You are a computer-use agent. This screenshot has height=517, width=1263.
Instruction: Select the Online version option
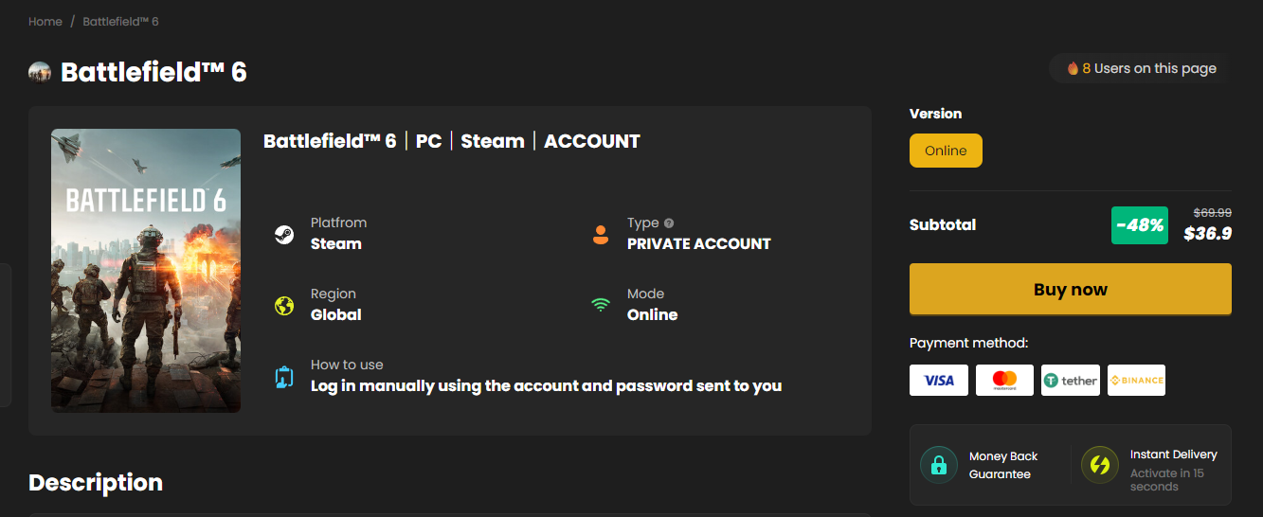pyautogui.click(x=946, y=151)
